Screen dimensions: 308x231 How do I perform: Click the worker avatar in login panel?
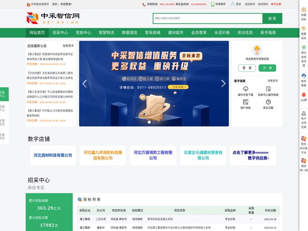click(257, 50)
